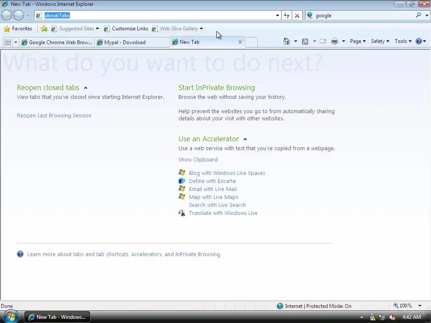Expand the address bar autocomplete dropdown
Screen dimensions: 431x323
coord(277,16)
